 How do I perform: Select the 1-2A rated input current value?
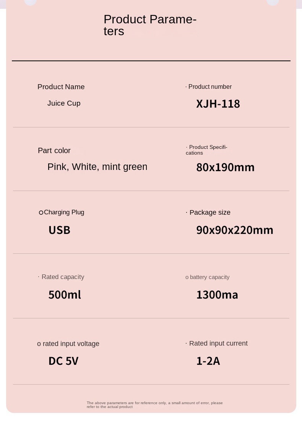[208, 361]
